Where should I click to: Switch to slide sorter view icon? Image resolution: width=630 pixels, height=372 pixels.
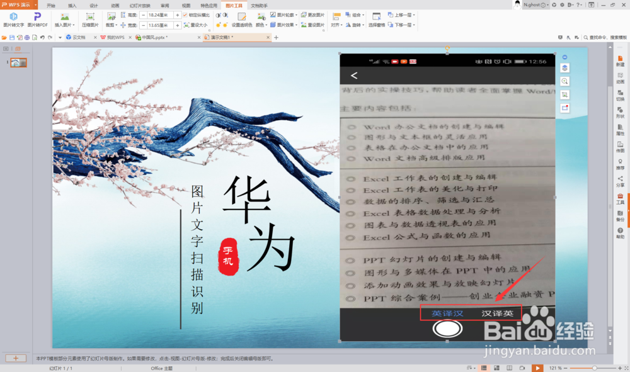pos(497,368)
